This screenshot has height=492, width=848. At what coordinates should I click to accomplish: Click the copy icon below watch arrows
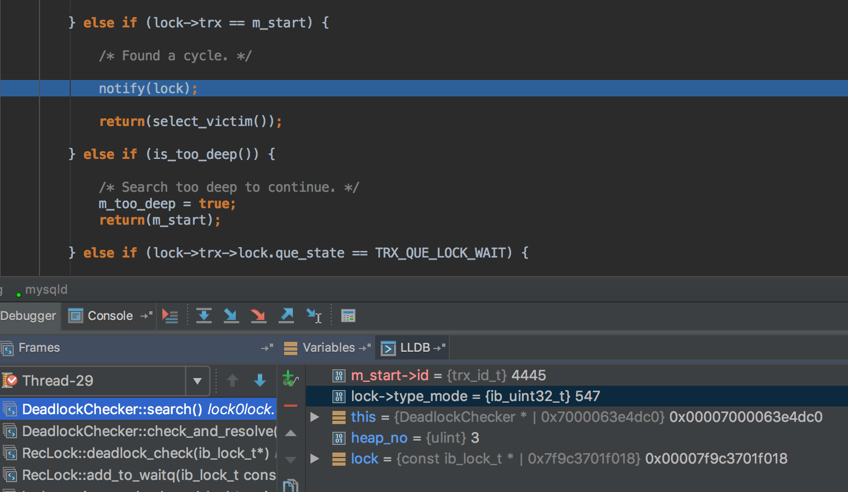[291, 485]
